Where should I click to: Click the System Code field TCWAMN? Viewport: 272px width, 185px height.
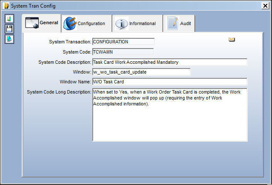(123, 52)
